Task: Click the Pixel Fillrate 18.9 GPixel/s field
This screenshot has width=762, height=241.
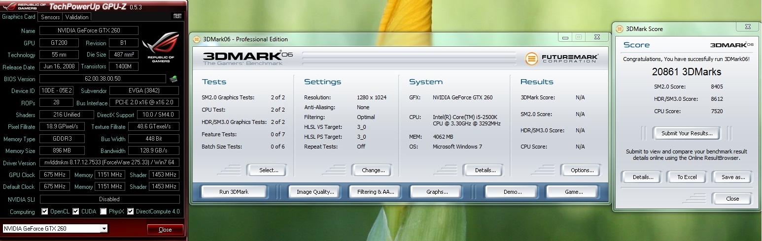Action: tap(62, 127)
